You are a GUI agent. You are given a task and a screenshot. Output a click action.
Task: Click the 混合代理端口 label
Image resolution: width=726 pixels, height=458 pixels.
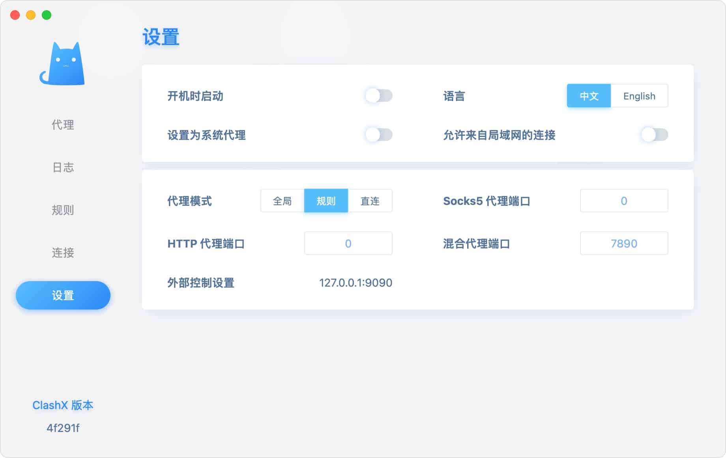(477, 244)
